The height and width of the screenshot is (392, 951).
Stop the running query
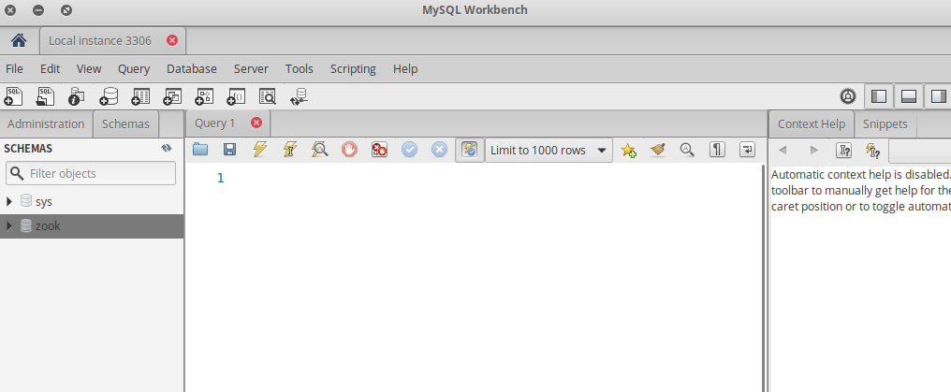(x=349, y=150)
